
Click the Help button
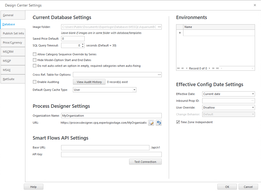[x=33, y=187]
